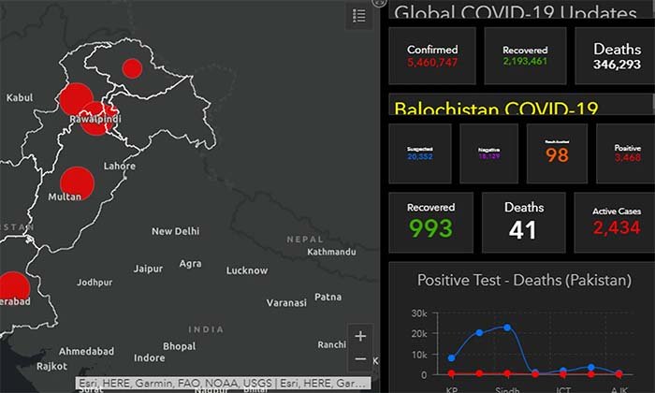Screen dimensions: 655x393
Task: Click the blue peak data point above Sindh
Action: tap(507, 327)
